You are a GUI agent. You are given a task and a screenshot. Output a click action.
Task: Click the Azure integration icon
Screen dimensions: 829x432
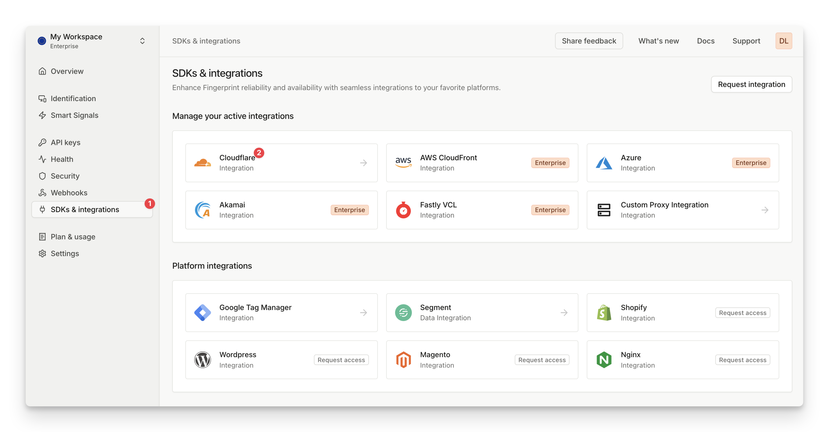[605, 163]
